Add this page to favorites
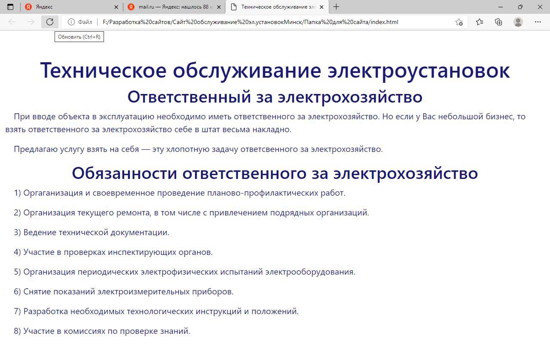This screenshot has height=357, width=550. (459, 22)
